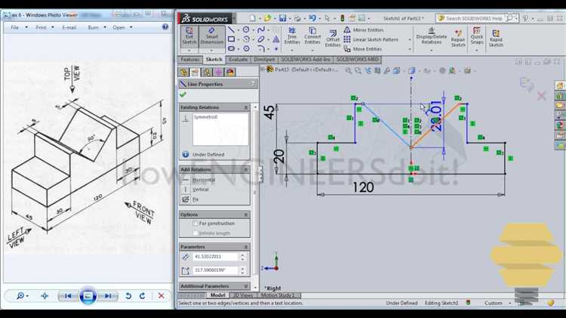Add a Fix relation

(x=195, y=199)
